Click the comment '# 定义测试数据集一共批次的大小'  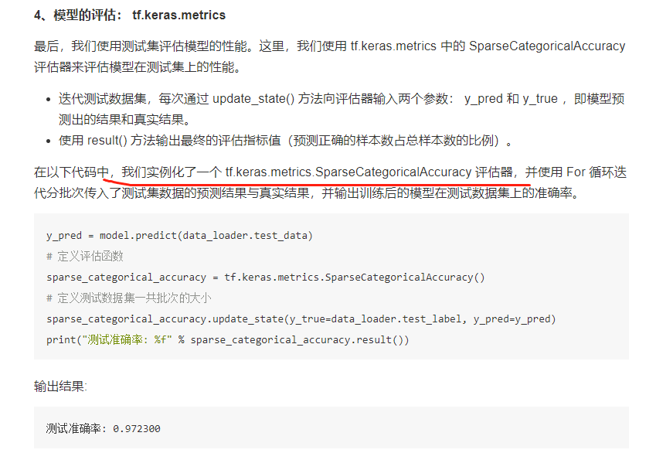tap(129, 298)
